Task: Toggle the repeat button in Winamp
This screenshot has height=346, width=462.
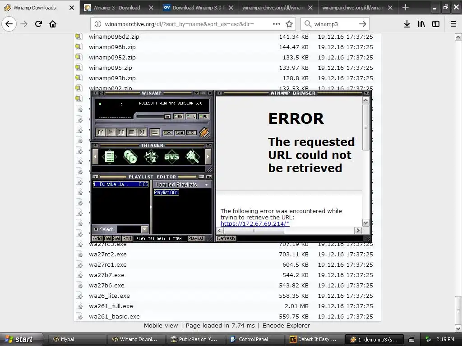Action: [x=191, y=133]
